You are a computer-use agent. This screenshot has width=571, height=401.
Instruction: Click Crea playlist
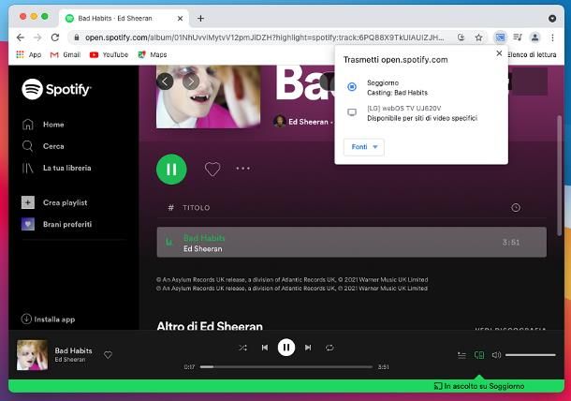54,202
